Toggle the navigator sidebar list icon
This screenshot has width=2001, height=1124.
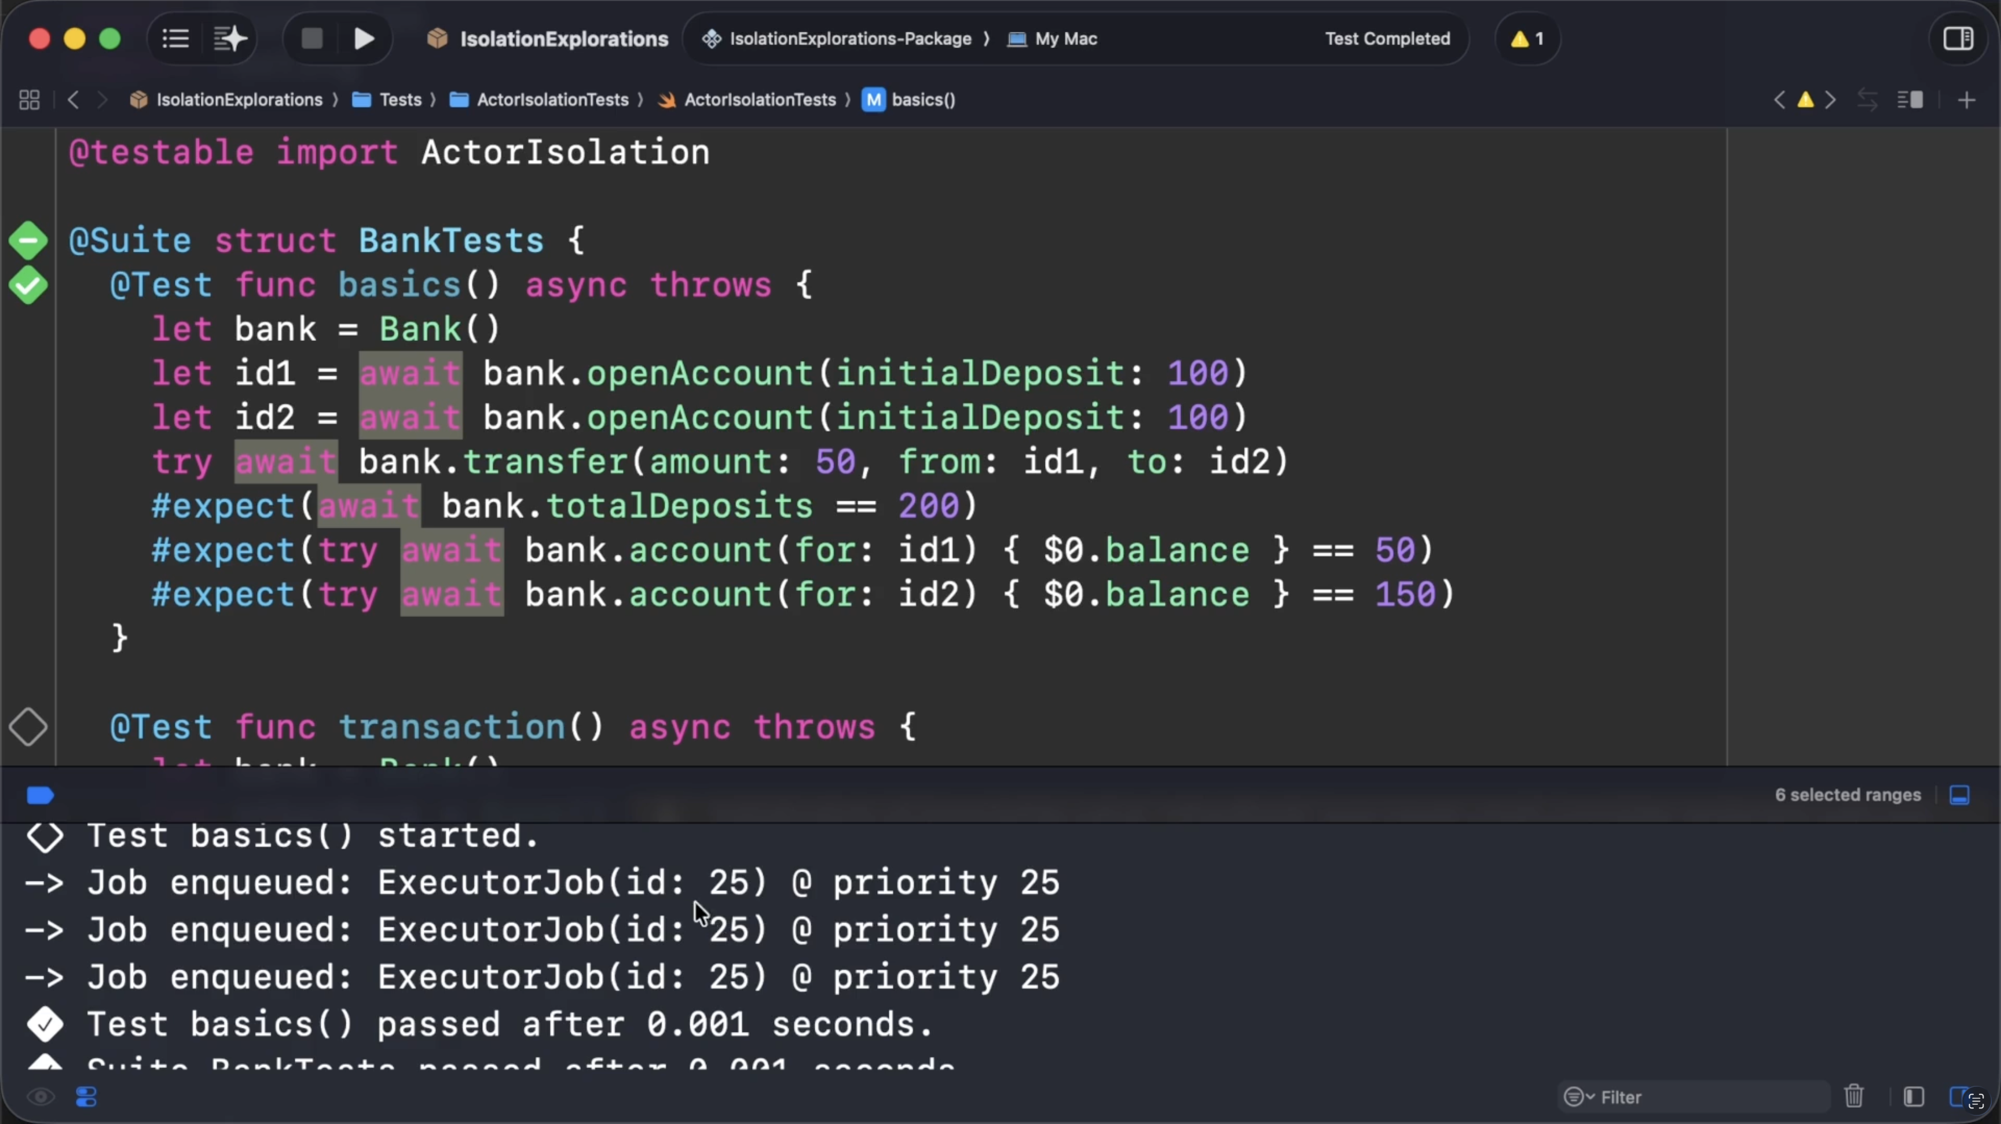175,39
